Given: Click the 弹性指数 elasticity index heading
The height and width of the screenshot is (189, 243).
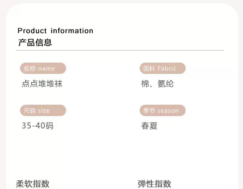Looking at the screenshot, I should [154, 184].
